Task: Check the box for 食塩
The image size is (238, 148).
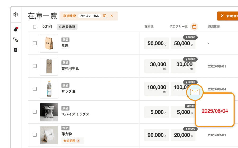Action: pos(35,43)
